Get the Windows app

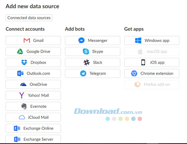pyautogui.click(x=152, y=41)
